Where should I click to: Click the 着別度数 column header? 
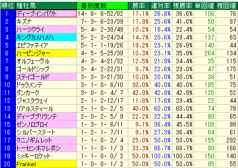coord(102,6)
